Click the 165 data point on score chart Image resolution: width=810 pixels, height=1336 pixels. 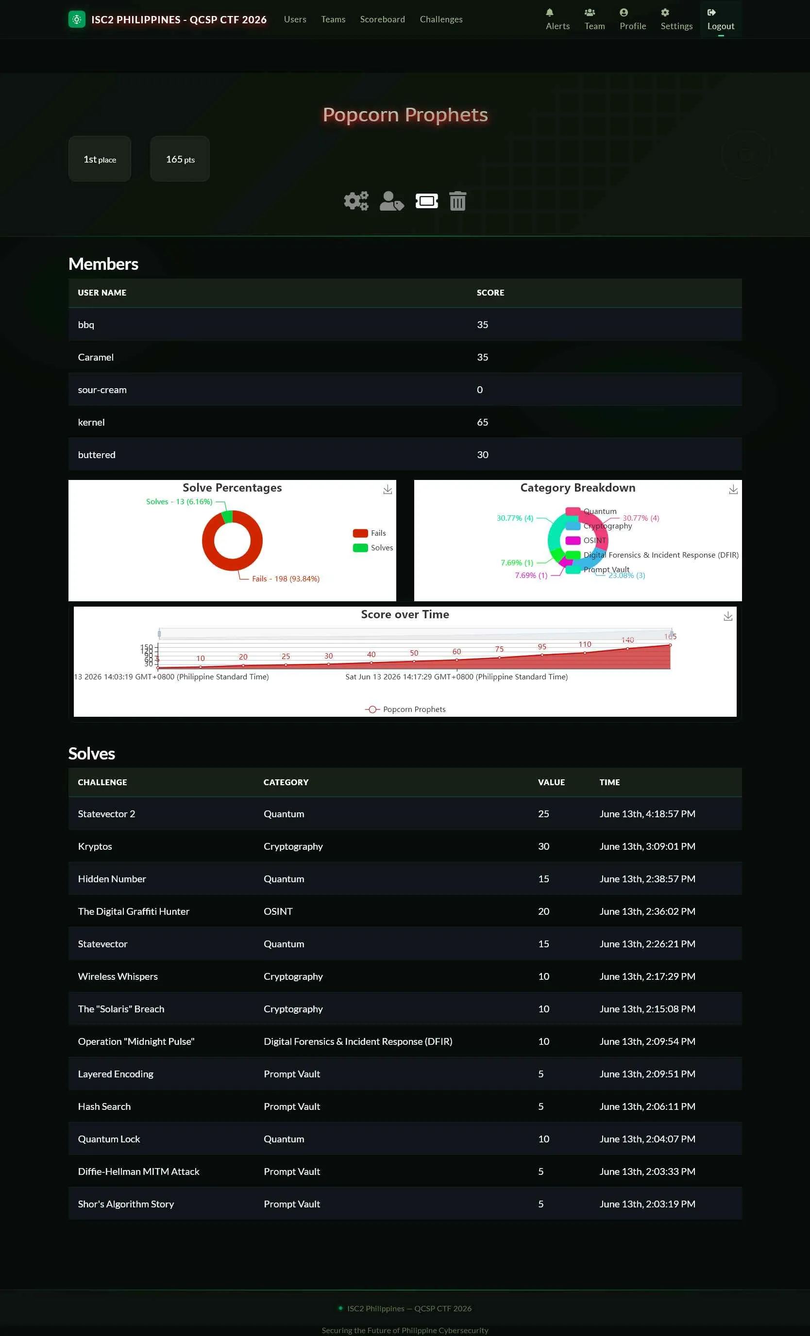click(x=670, y=645)
